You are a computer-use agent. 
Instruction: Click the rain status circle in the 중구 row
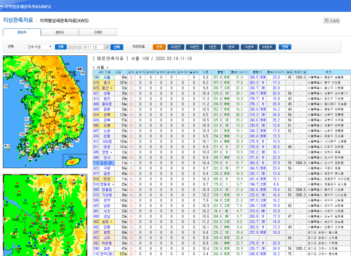(x=131, y=83)
